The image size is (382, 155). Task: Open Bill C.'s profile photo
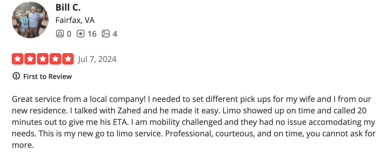(x=30, y=20)
